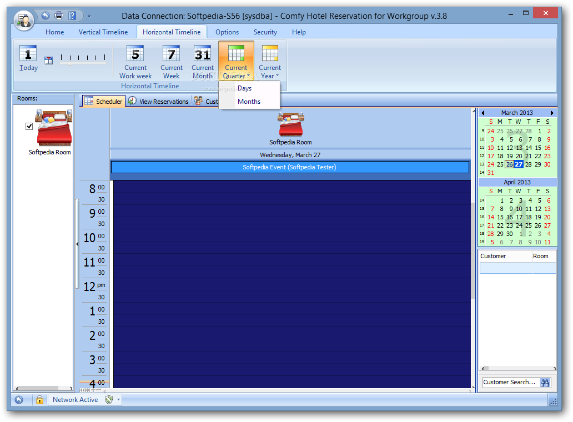Click the Room column header

(544, 256)
